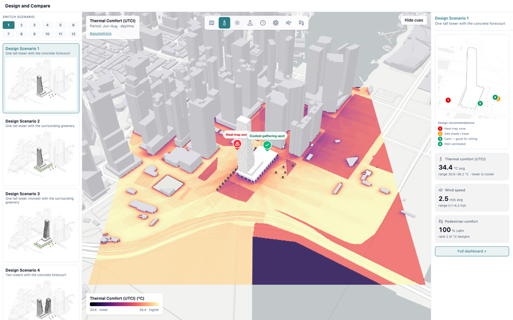Switch to scenario 7 number button
The width and height of the screenshot is (513, 320).
click(9, 34)
